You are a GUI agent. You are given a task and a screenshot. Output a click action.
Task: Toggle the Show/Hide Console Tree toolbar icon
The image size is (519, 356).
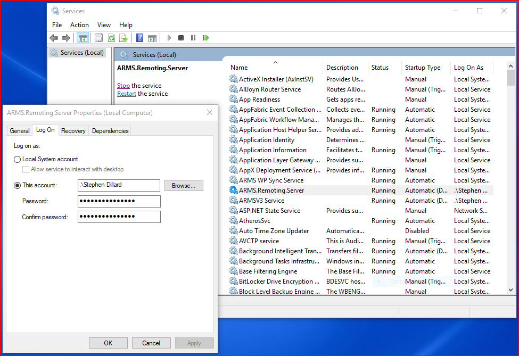(x=83, y=38)
